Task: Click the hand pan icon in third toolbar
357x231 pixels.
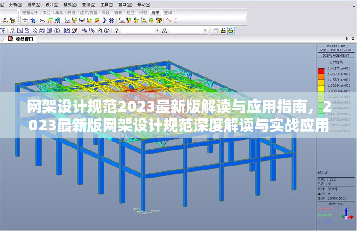Action: point(99,30)
